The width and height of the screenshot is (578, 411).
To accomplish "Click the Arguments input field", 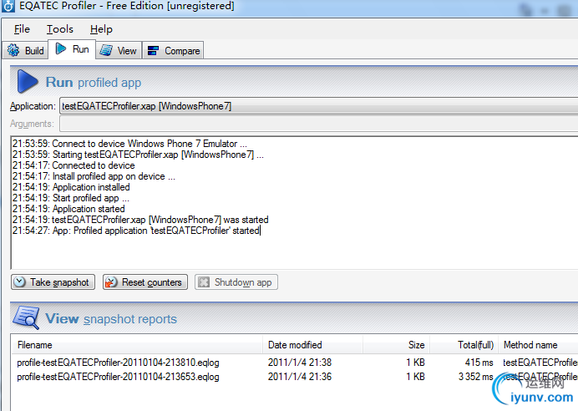I will pos(318,124).
